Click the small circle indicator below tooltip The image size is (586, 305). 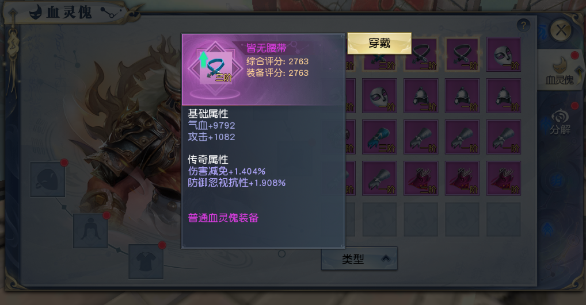[x=282, y=254]
